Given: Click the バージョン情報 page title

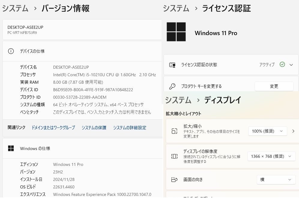Looking at the screenshot, I should point(65,8).
